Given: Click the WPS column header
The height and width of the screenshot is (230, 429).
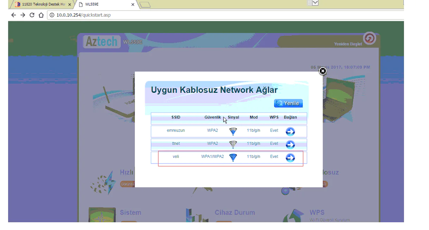Looking at the screenshot, I should (274, 117).
